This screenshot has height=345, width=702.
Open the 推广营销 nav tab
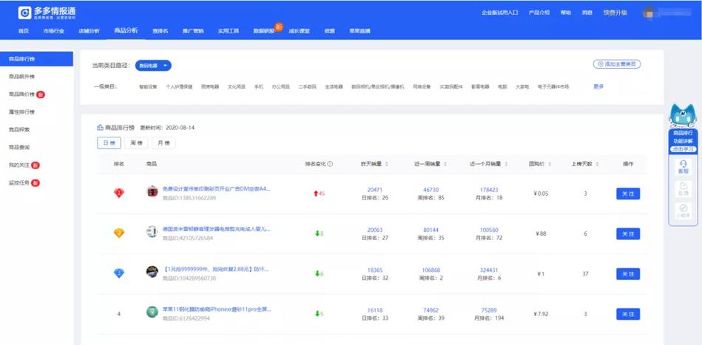(193, 31)
